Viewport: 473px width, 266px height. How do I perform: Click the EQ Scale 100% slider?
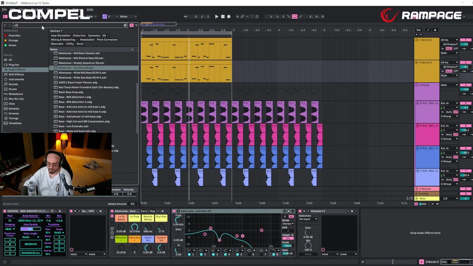coord(288,246)
